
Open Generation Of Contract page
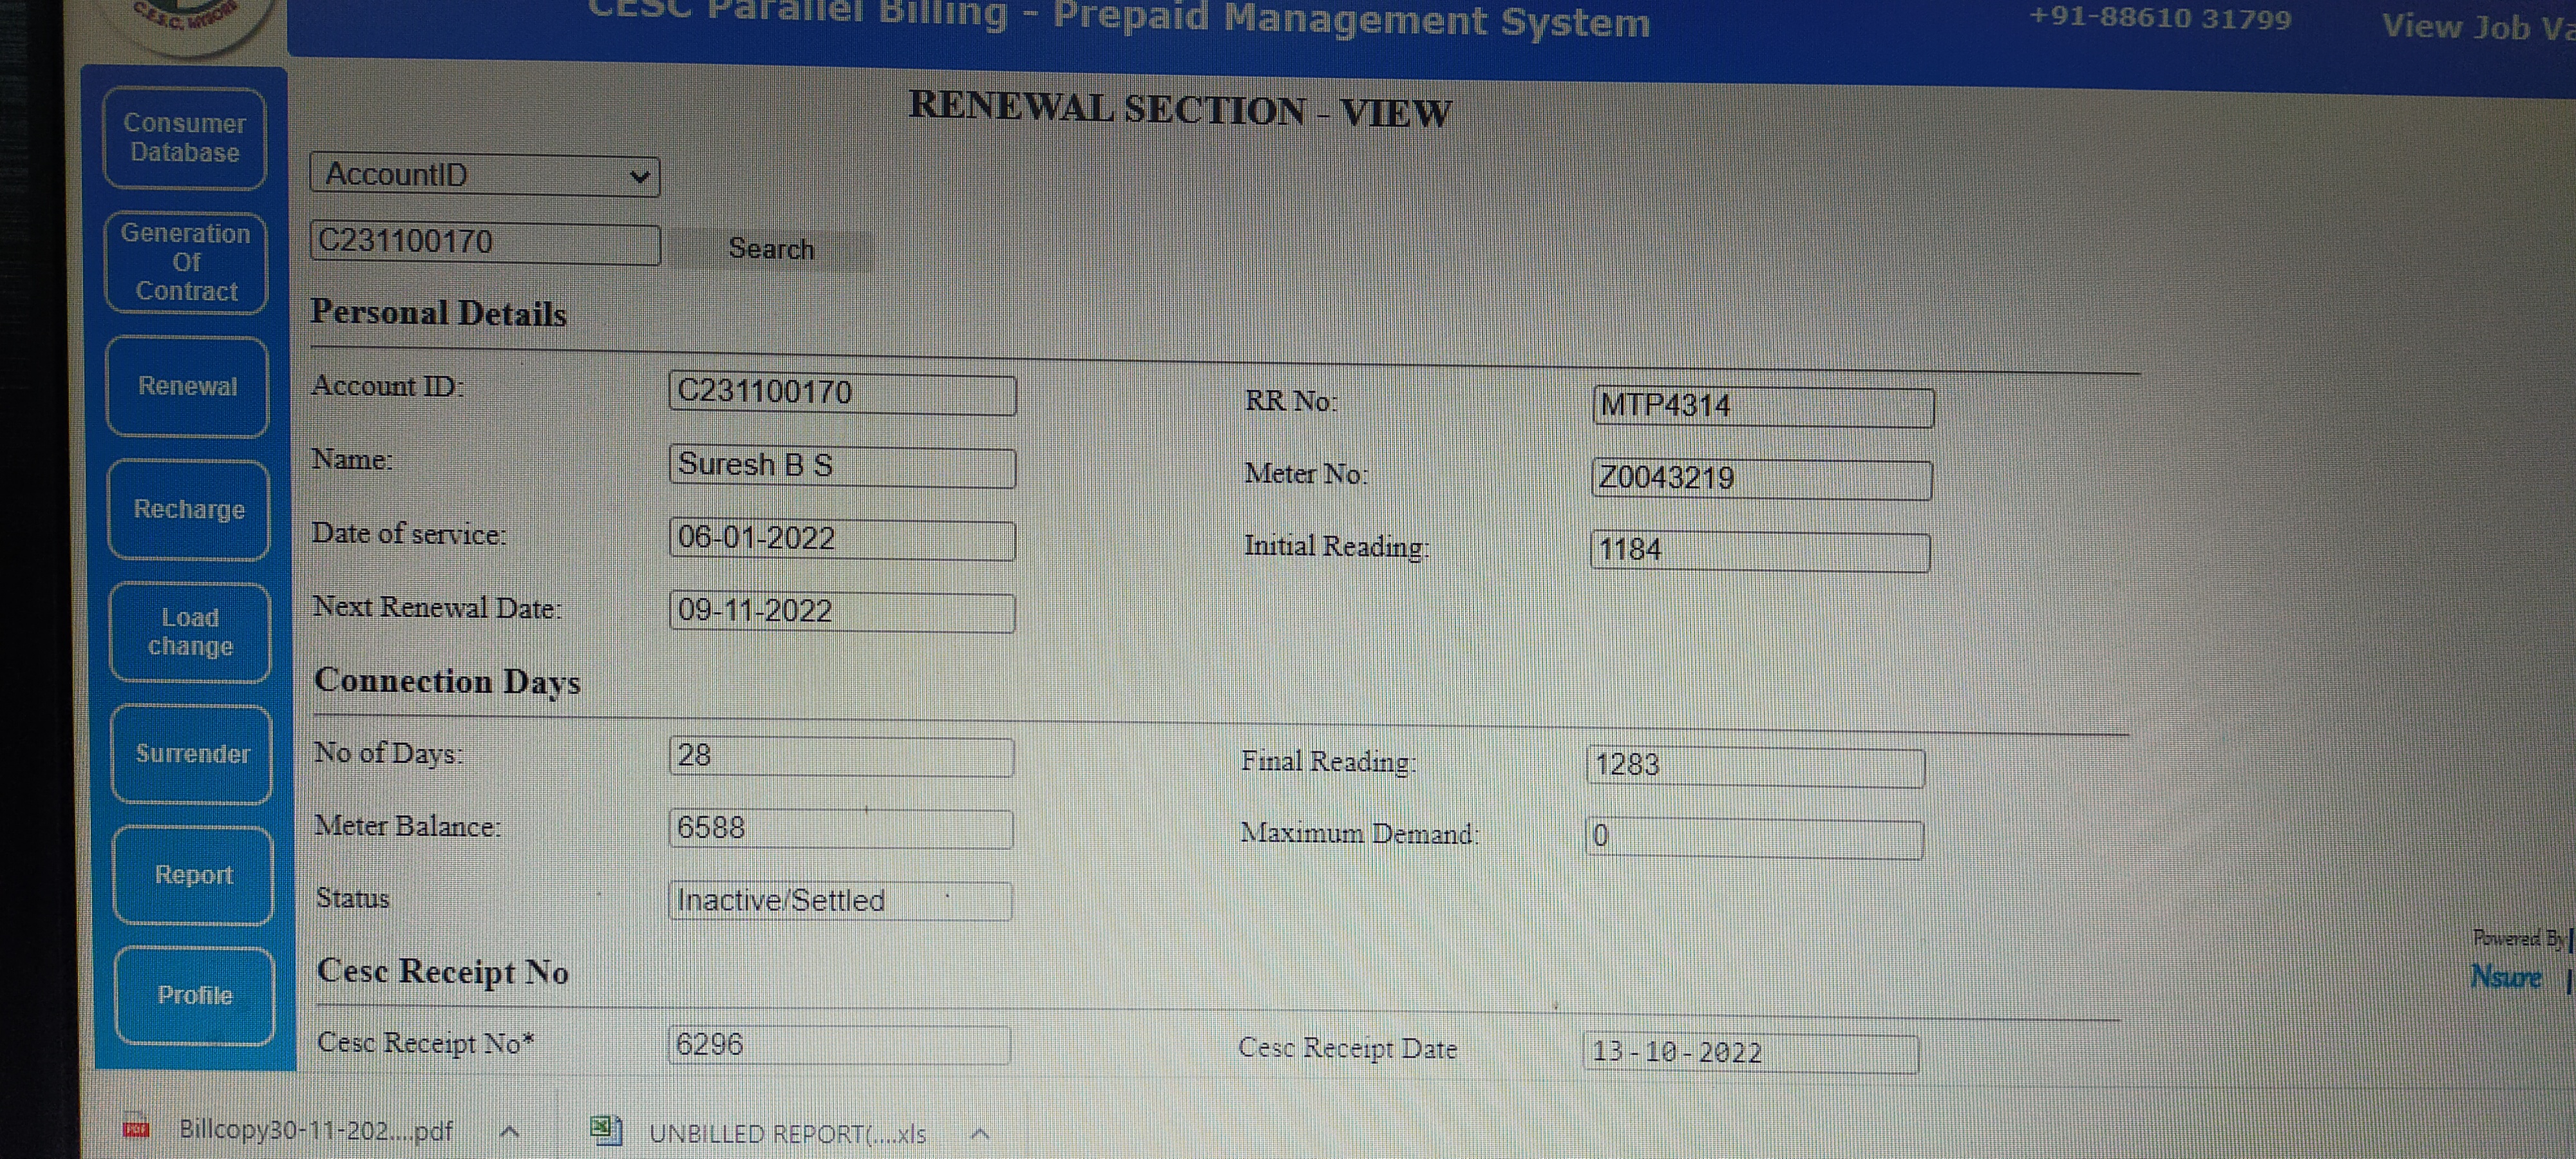(186, 263)
